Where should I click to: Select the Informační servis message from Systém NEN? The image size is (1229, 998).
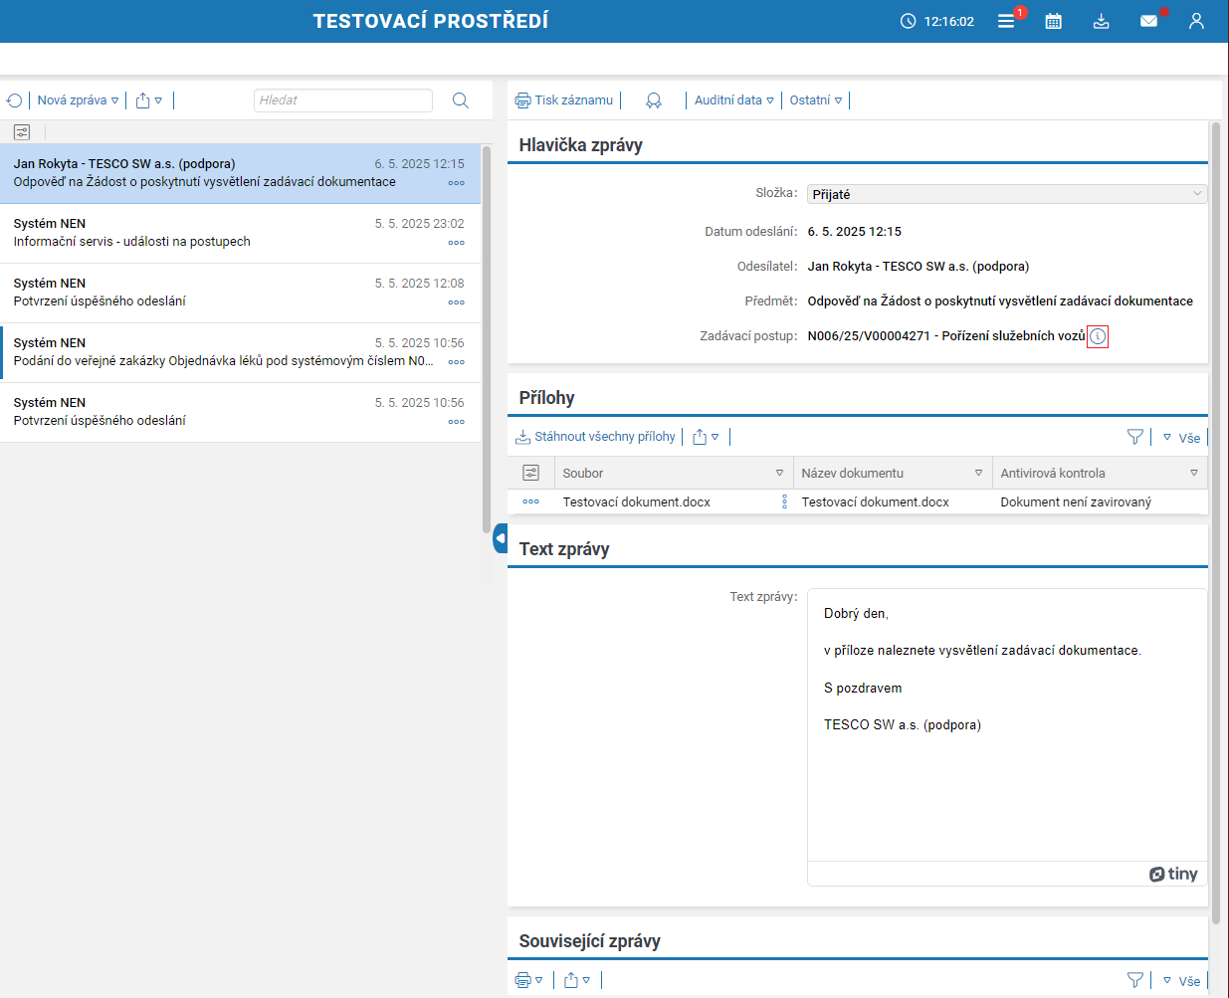tap(239, 233)
